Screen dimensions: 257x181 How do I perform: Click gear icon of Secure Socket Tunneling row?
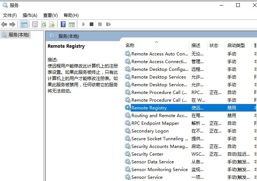coord(127,138)
